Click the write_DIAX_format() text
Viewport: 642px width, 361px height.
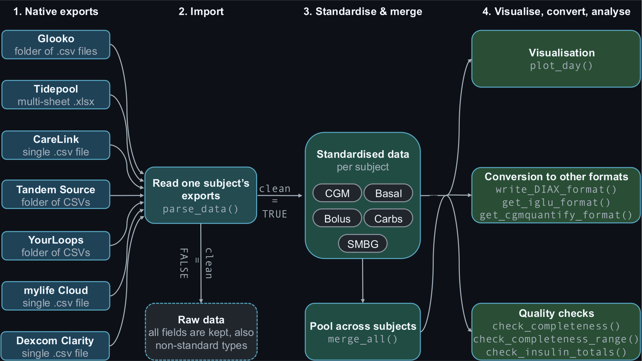pos(556,190)
